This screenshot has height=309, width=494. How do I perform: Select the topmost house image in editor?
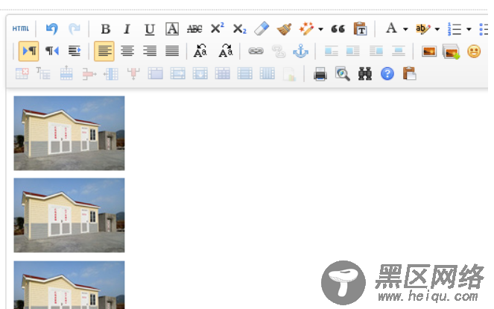[x=69, y=133]
